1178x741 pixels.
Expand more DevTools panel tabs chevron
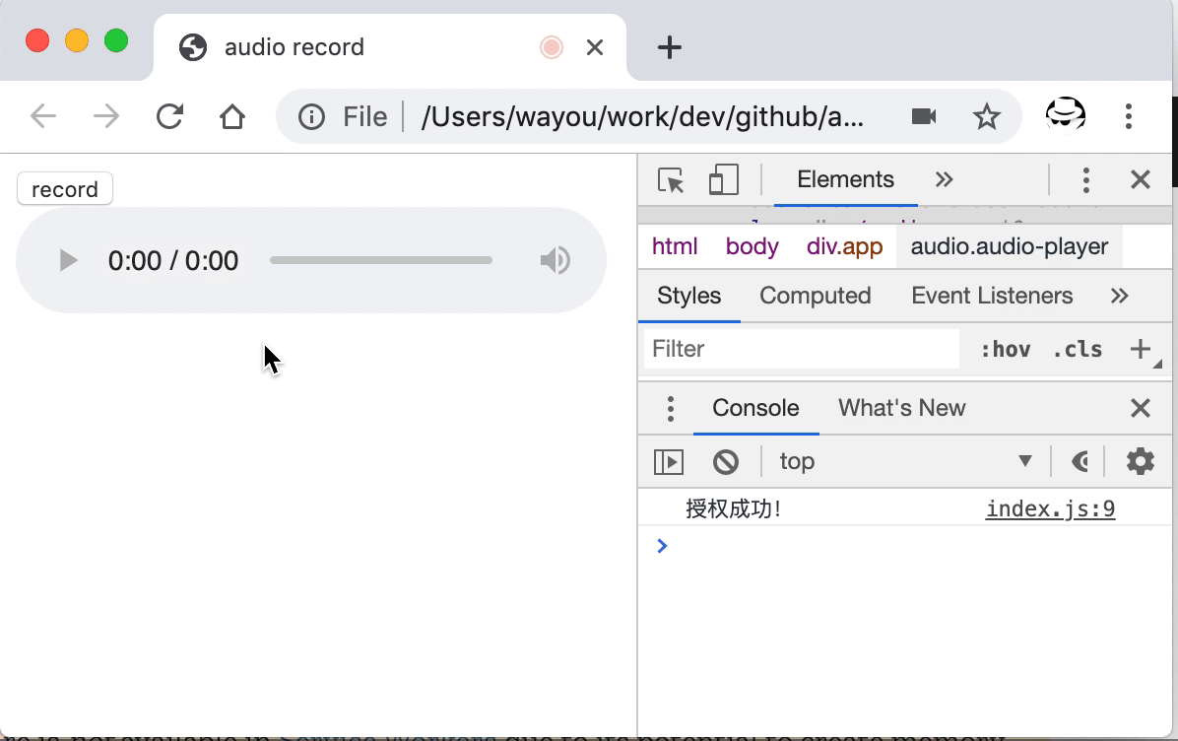[945, 179]
